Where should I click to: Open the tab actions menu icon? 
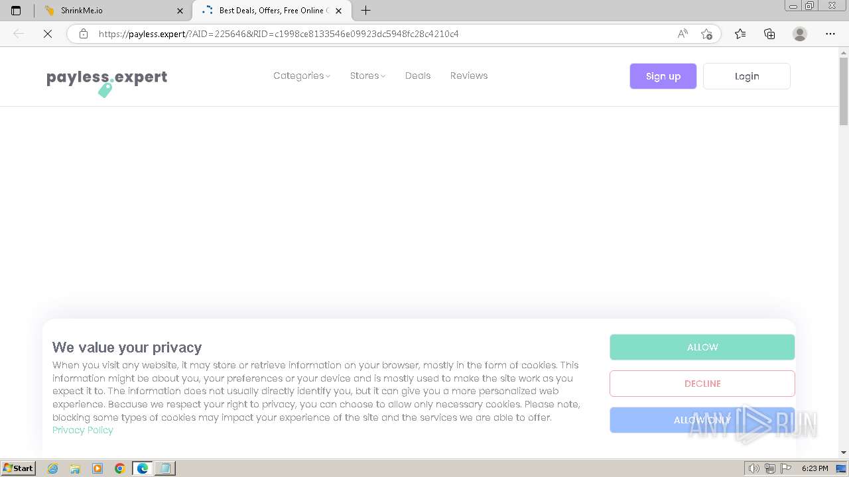[16, 11]
